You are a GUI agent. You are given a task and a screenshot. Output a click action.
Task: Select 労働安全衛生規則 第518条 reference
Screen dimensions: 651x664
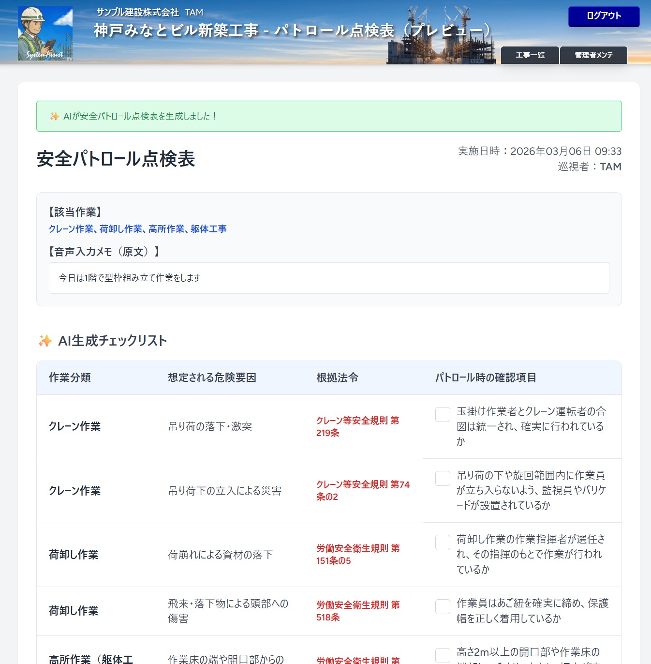point(357,611)
